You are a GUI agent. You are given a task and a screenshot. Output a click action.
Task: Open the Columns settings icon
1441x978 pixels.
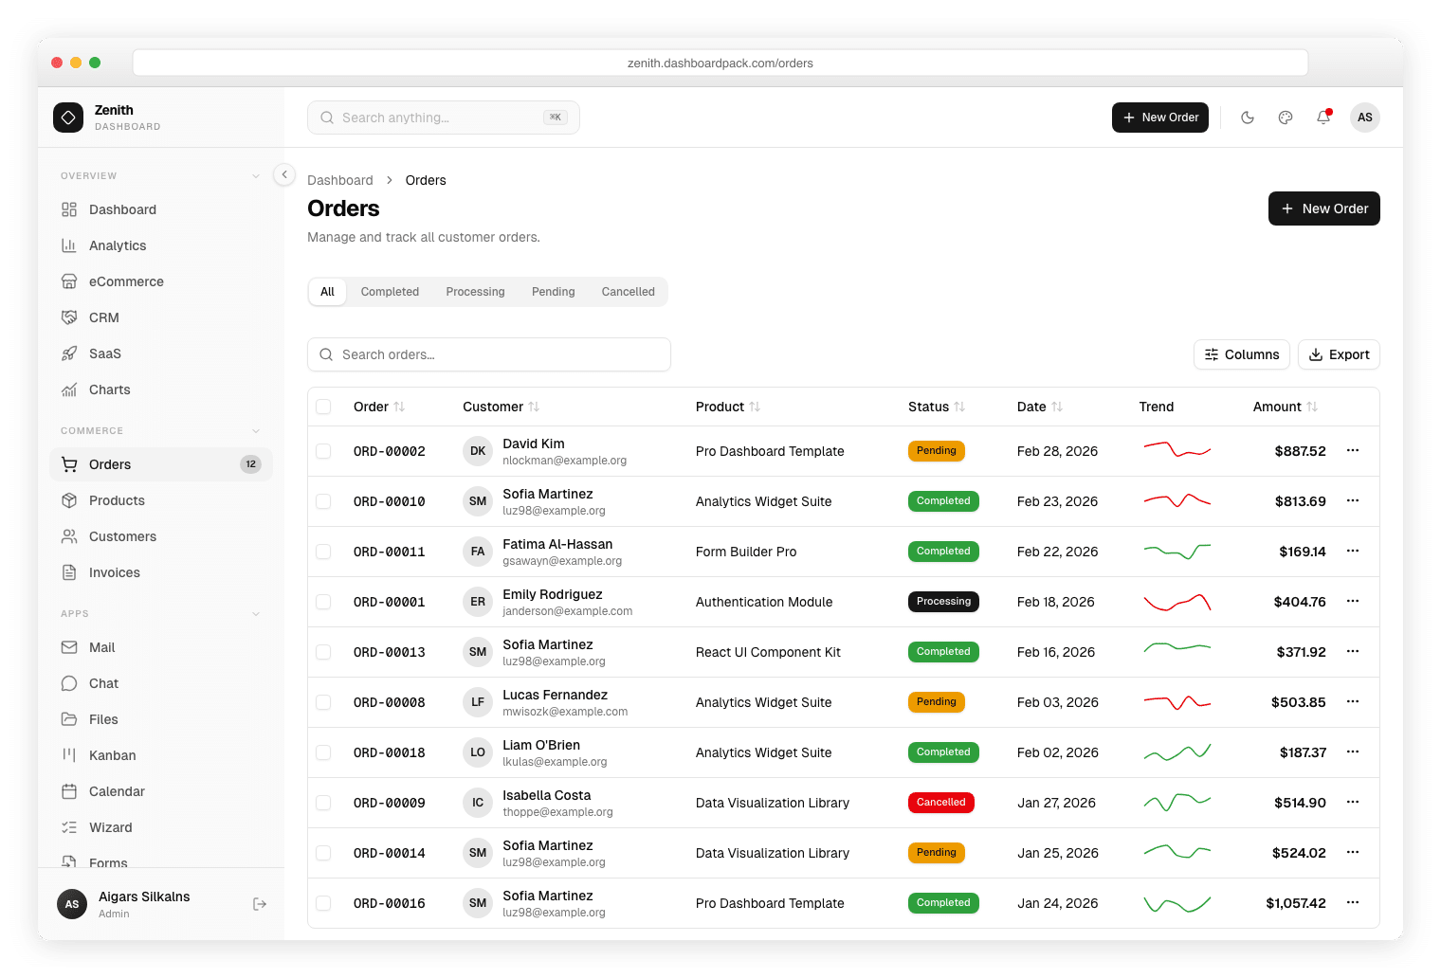(1211, 353)
